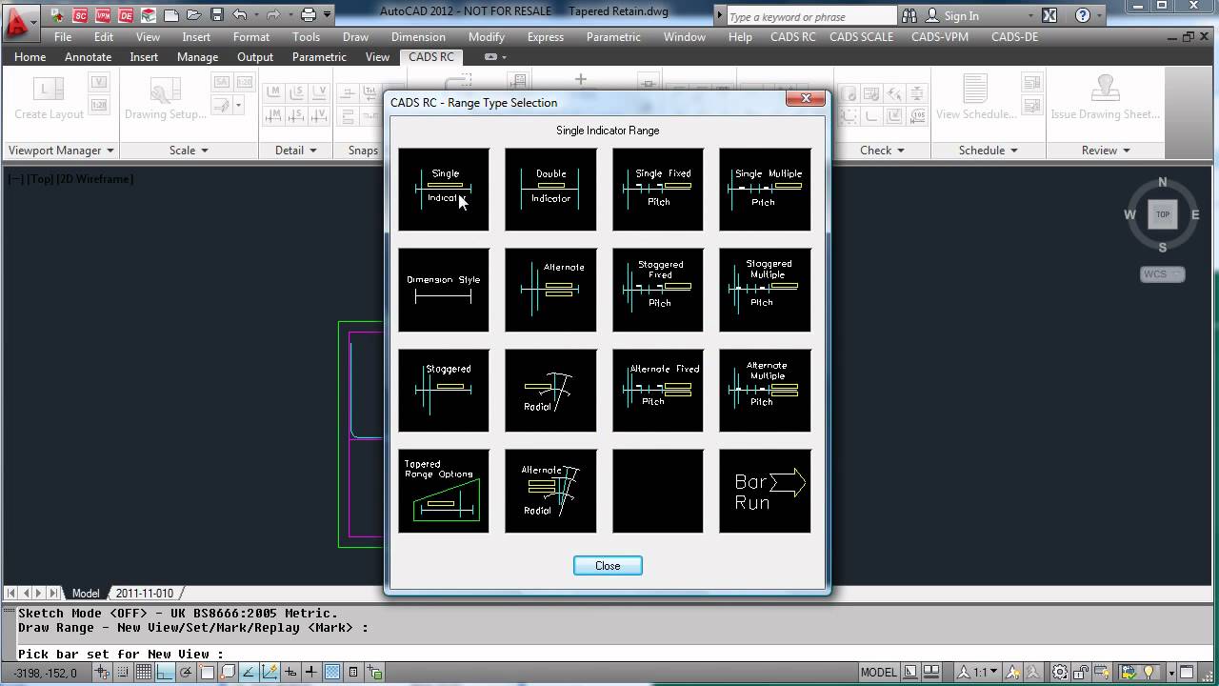Image resolution: width=1219 pixels, height=686 pixels.
Task: Switch to the Home ribbon tab
Action: pos(30,57)
